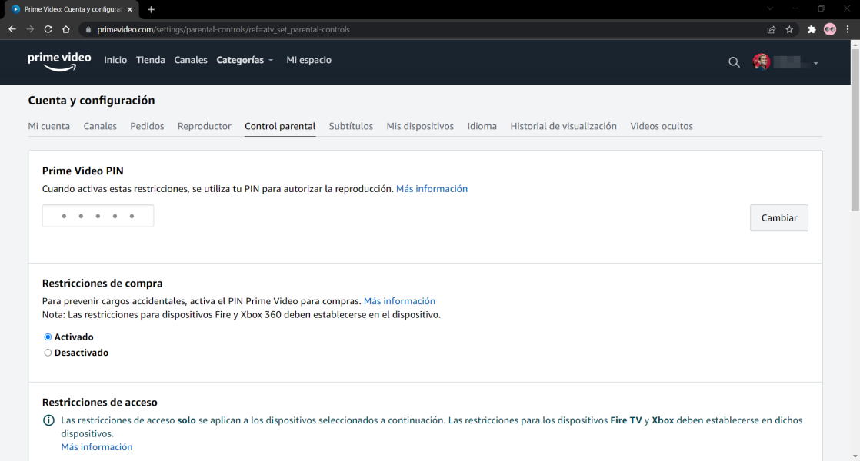Click the Prime Video PIN field
Image resolution: width=860 pixels, height=461 pixels.
98,216
